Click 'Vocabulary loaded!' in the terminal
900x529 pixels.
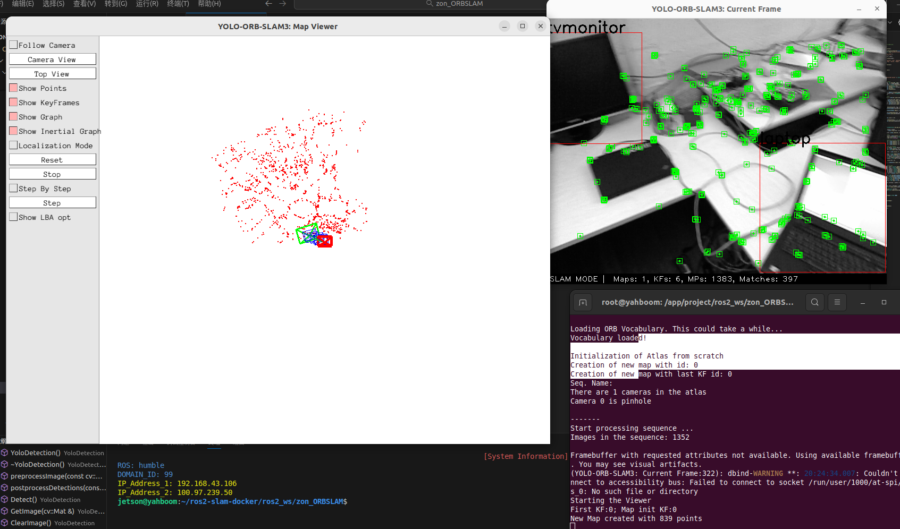pos(609,338)
